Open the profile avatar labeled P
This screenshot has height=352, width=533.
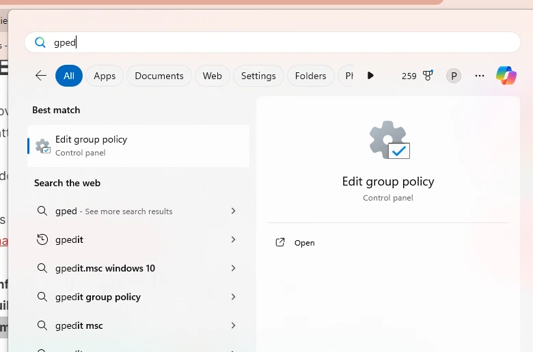pyautogui.click(x=454, y=76)
